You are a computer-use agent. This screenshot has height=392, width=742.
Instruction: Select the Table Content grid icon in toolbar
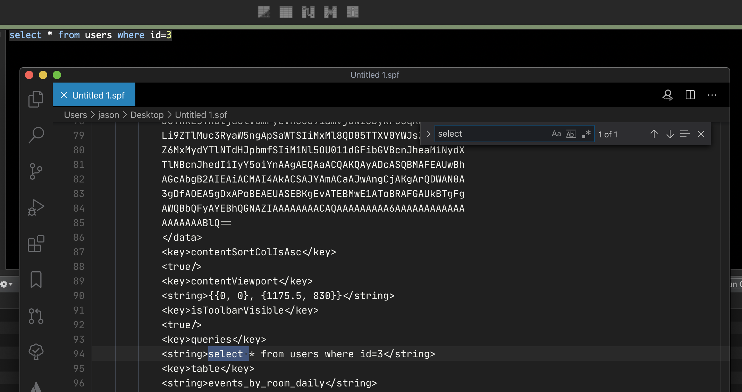coord(285,12)
